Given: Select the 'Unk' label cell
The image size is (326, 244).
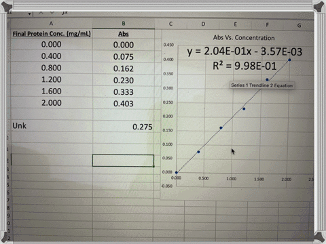Looking at the screenshot, I should (52, 126).
